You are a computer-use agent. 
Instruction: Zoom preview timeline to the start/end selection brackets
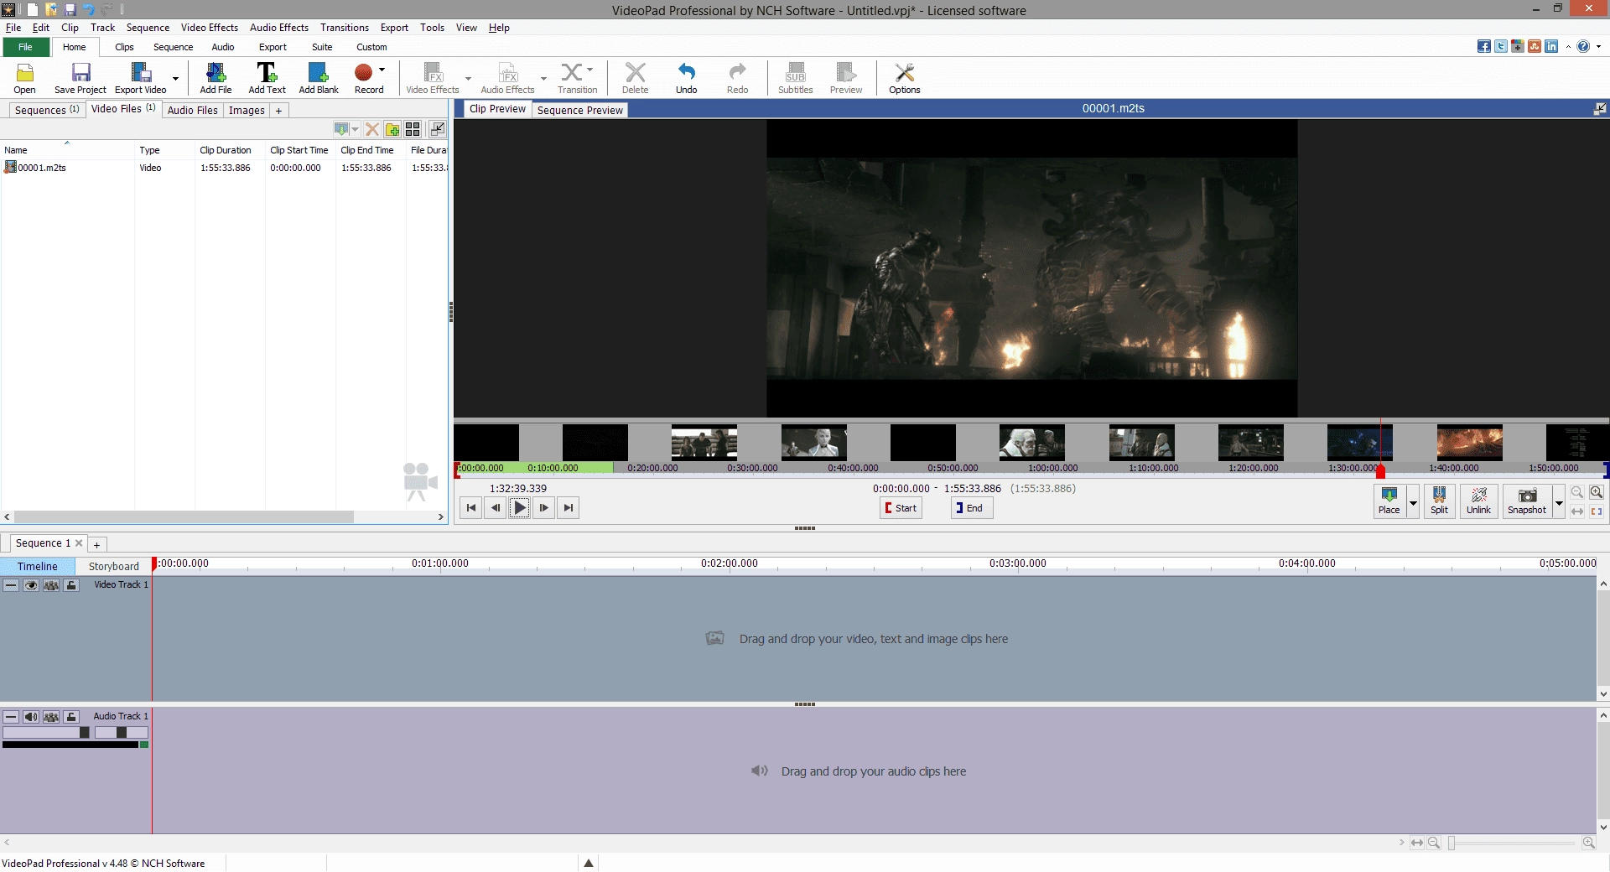pos(1597,511)
